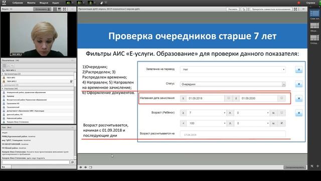Select attendee Кавказский район
321x181 pixels.
[x=15, y=118]
